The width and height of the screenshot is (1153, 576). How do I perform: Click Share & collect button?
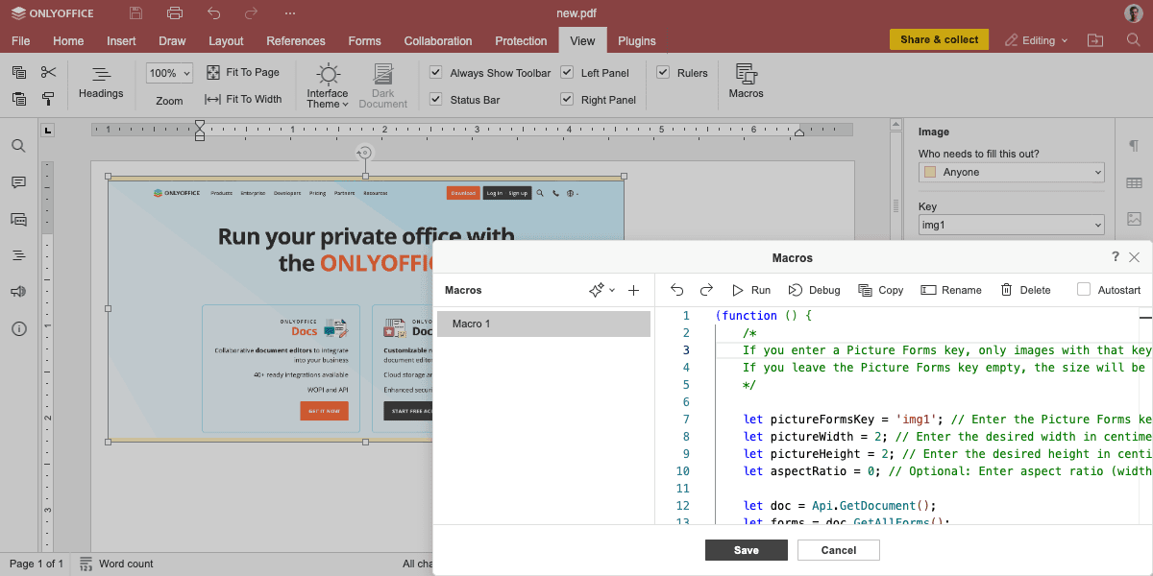coord(940,39)
